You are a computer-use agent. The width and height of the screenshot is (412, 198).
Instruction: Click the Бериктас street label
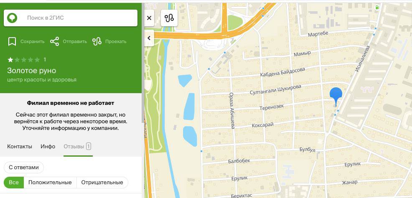(x=242, y=195)
